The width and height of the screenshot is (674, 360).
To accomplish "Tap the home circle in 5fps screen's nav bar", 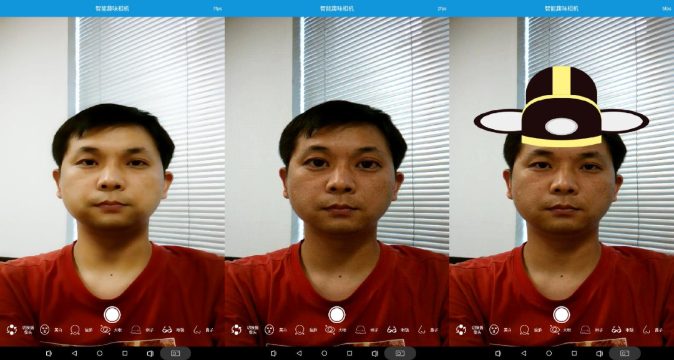I will click(x=549, y=353).
